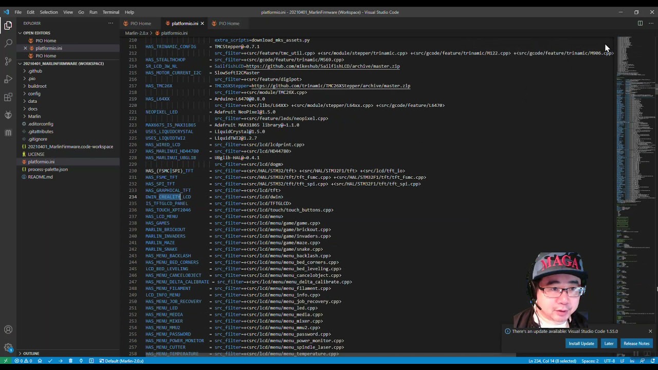Collapse the Open Editors section
658x370 pixels.
(36, 33)
